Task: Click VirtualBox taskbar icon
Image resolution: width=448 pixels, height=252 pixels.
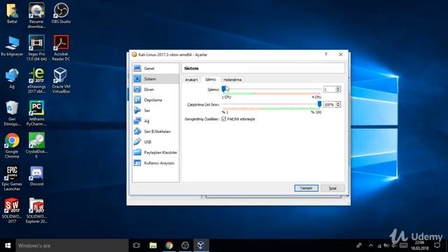Action: (x=201, y=246)
